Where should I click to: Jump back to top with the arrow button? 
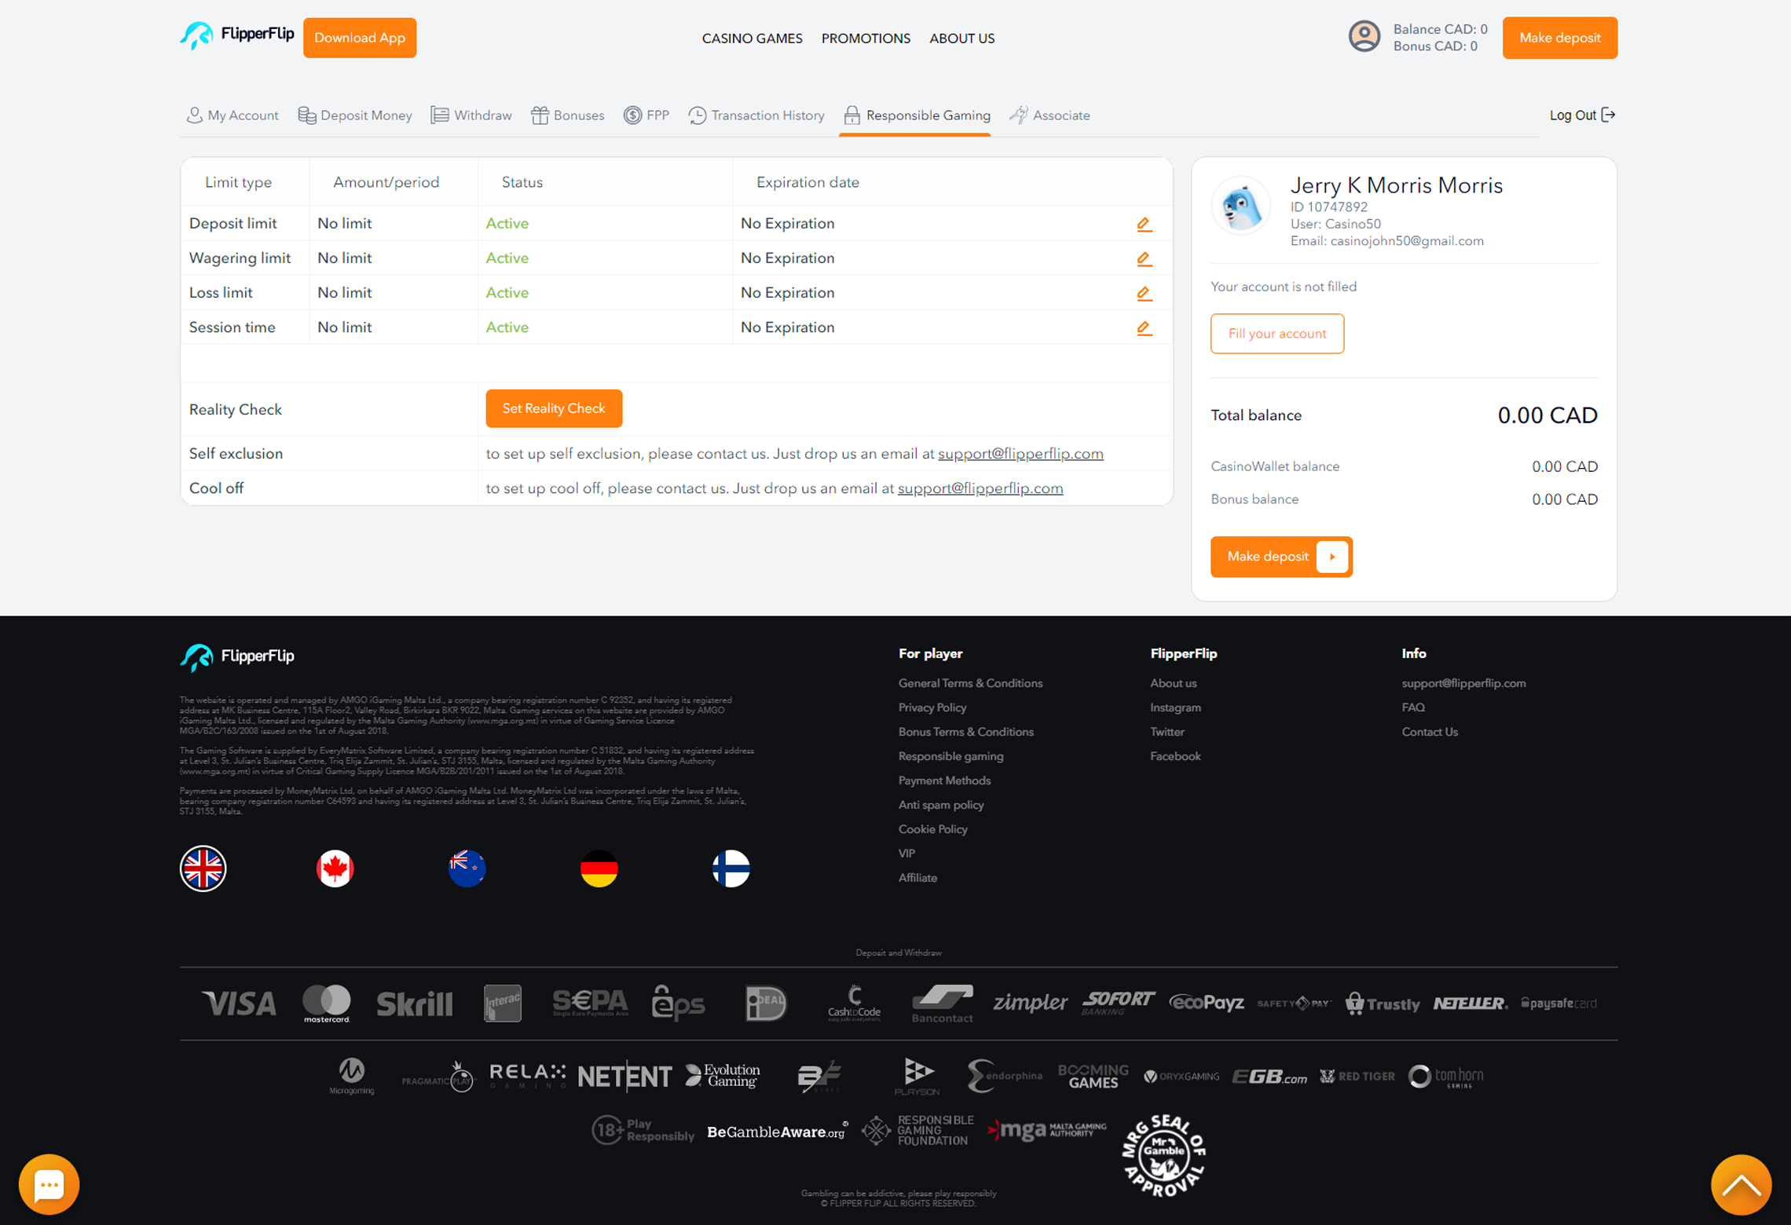[x=1742, y=1184]
